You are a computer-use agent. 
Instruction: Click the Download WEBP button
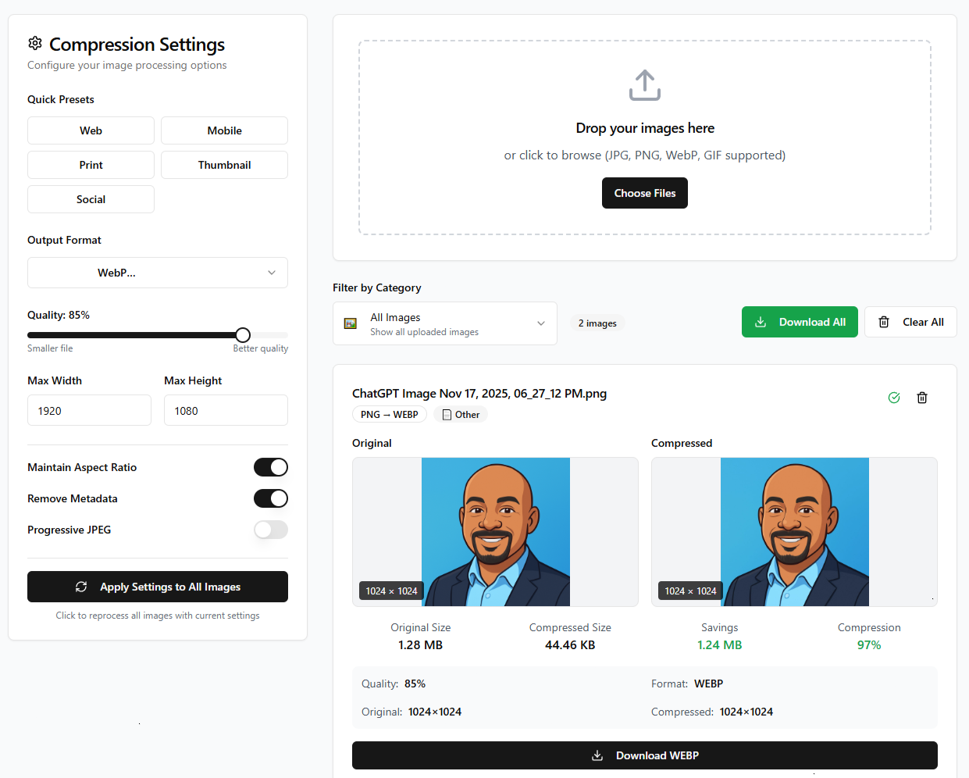pos(645,755)
